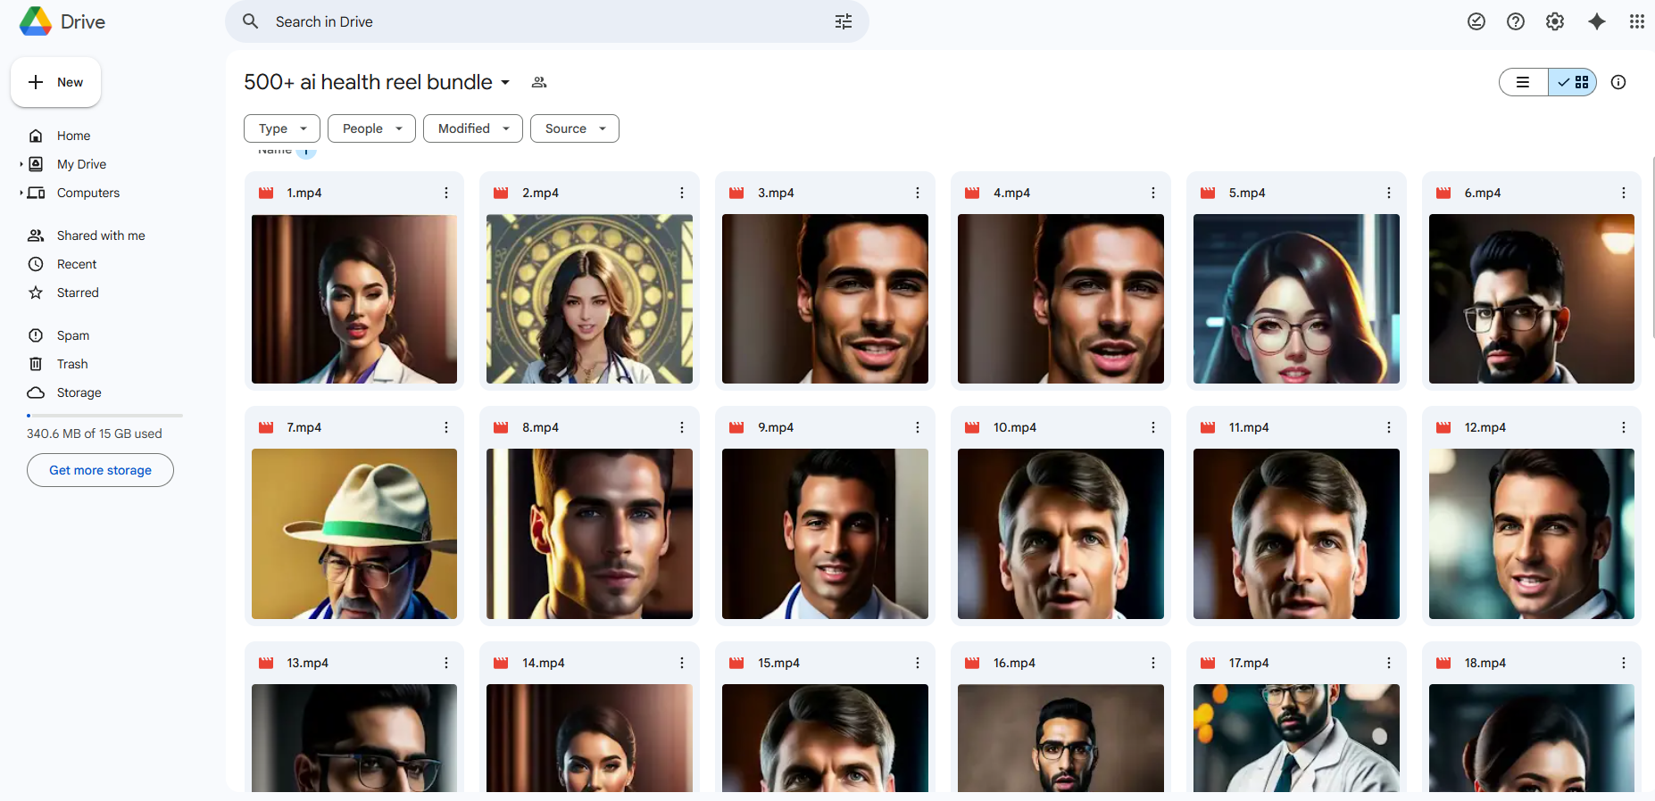The height and width of the screenshot is (801, 1655).
Task: Open more actions for 1.mp4
Action: coord(446,193)
